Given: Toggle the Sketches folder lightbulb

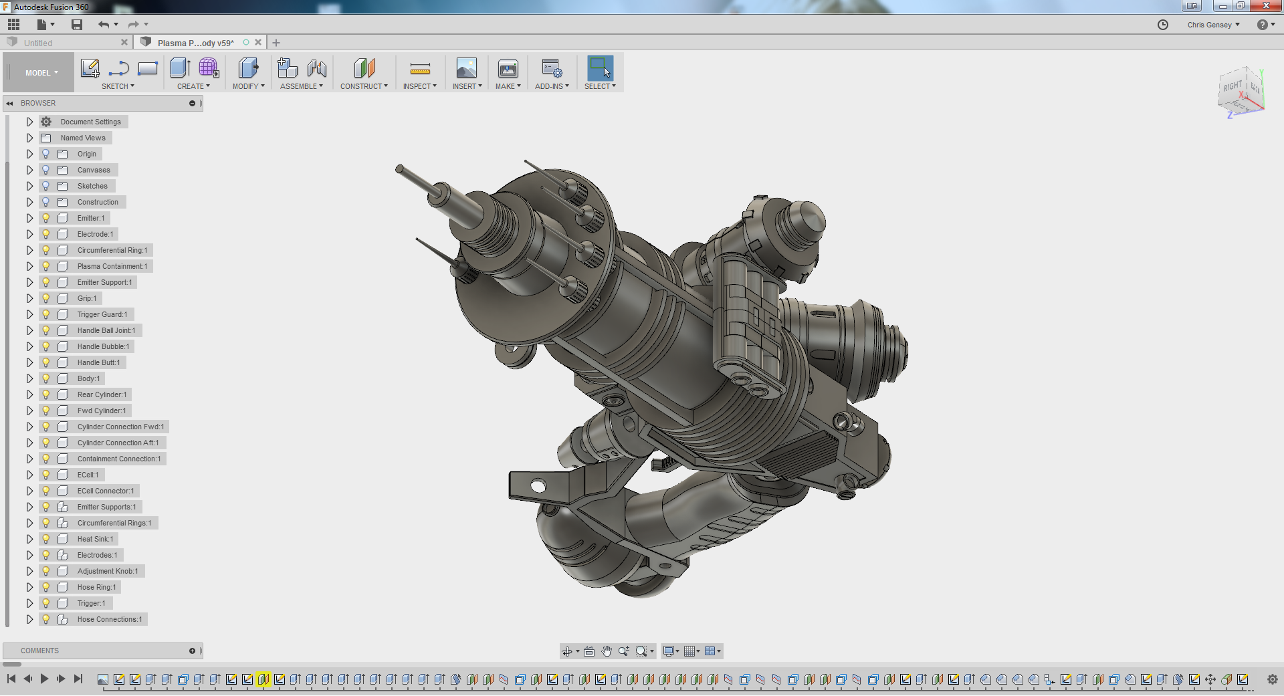Looking at the screenshot, I should point(46,186).
